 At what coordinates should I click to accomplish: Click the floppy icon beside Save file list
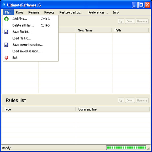(x=6, y=32)
